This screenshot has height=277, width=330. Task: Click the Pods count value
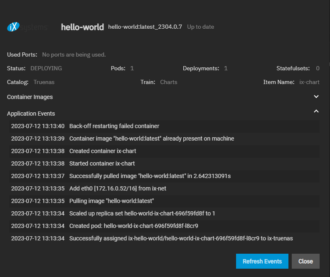[132, 68]
